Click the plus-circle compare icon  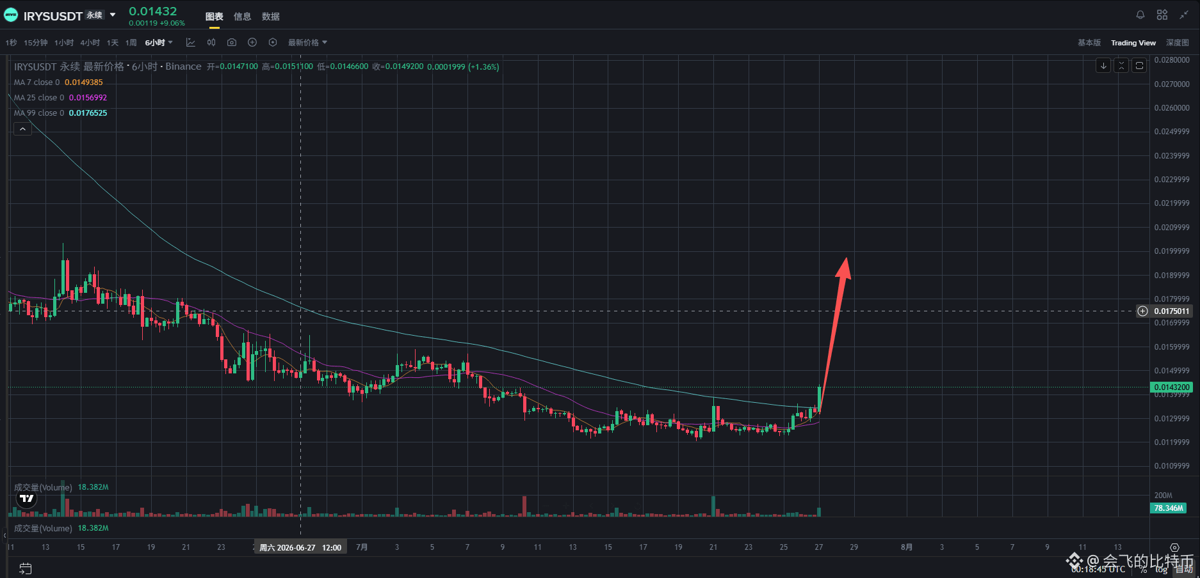[x=252, y=42]
